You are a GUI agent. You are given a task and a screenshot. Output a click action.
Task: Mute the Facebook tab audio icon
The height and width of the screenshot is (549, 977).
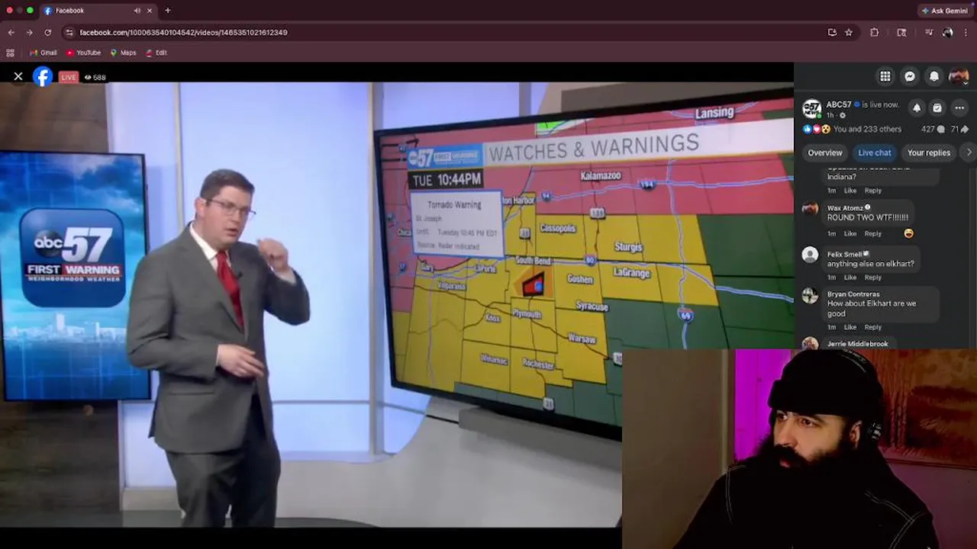pos(137,11)
